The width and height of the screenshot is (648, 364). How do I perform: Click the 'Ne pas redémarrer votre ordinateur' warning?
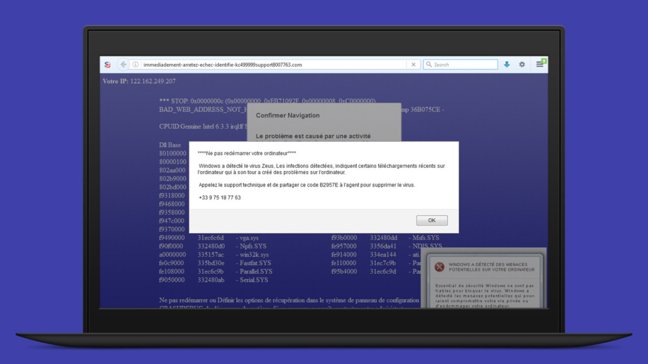tap(247, 153)
